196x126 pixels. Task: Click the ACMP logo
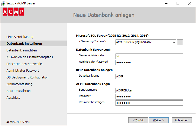[13, 12]
